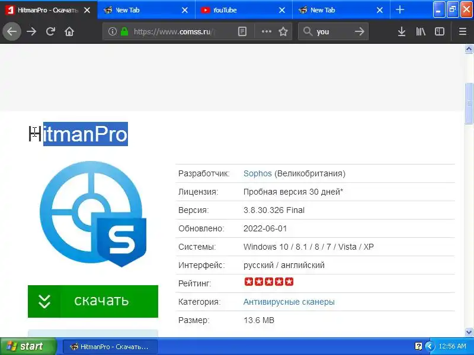The image size is (474, 355).
Task: Bookmark this page with the star
Action: tap(283, 31)
